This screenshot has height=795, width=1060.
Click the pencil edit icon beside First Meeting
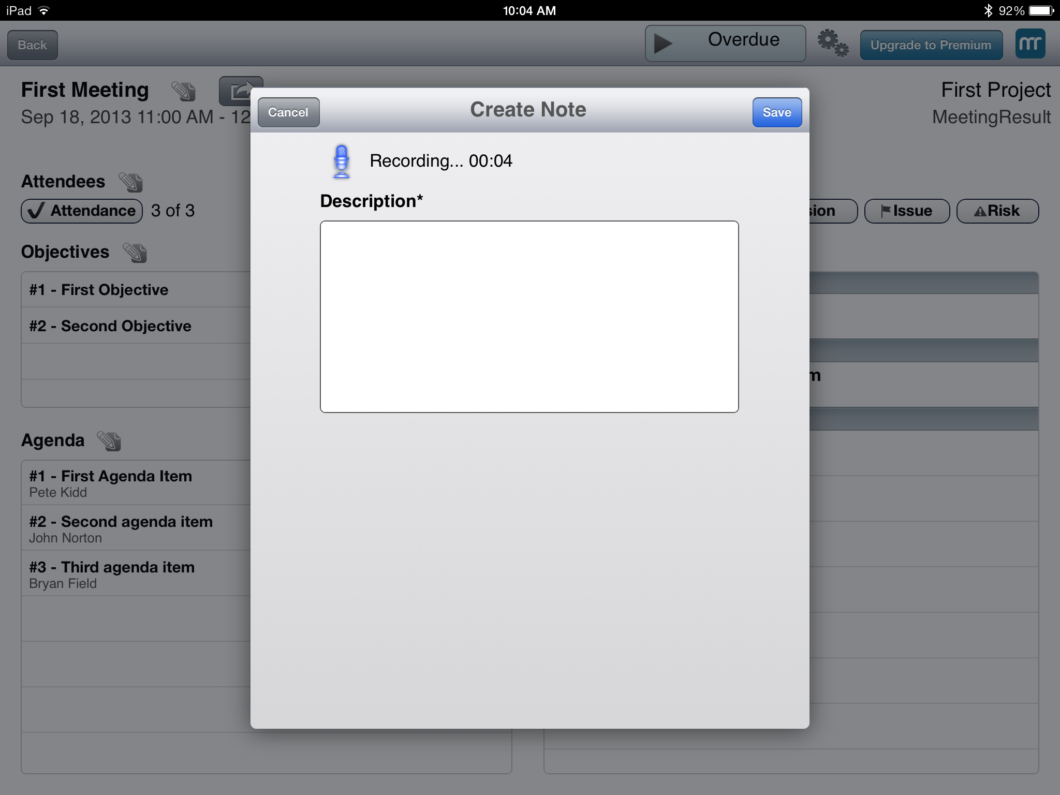click(x=184, y=91)
